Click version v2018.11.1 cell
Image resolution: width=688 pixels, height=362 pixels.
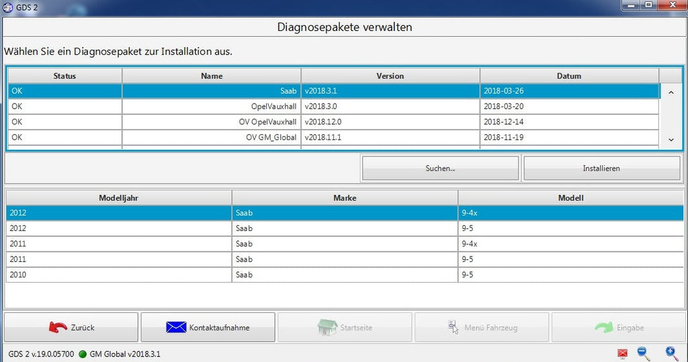pyautogui.click(x=390, y=137)
